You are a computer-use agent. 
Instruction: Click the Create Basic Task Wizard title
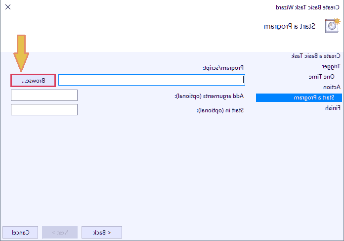(307, 7)
